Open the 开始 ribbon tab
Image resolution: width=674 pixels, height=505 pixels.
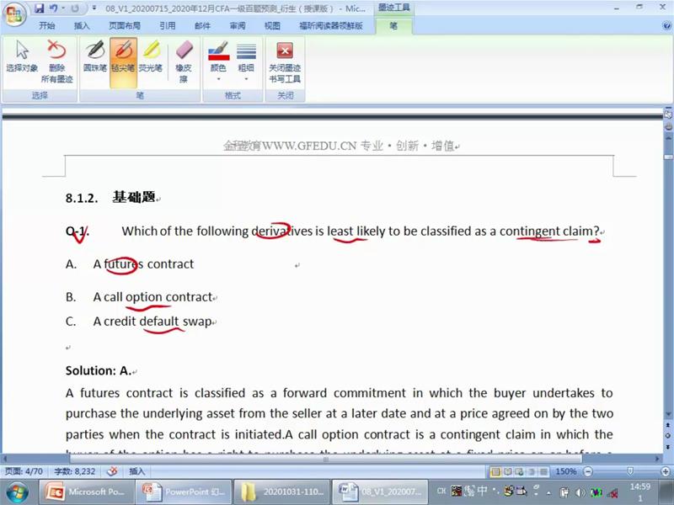[x=46, y=26]
